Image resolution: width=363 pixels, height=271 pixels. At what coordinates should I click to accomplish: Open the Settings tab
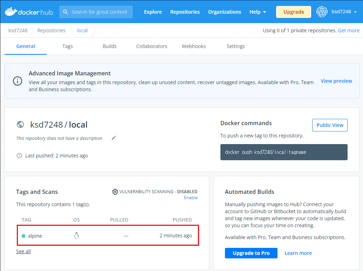pyautogui.click(x=236, y=46)
